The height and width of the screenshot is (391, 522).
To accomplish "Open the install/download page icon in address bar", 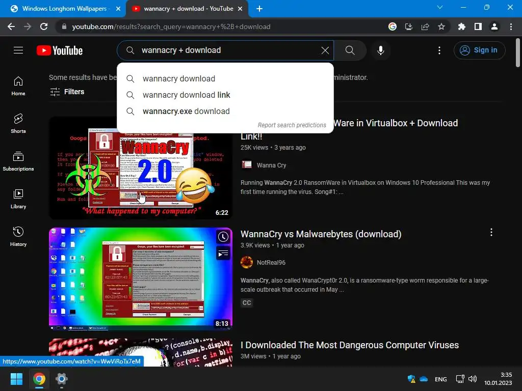I will coord(409,26).
